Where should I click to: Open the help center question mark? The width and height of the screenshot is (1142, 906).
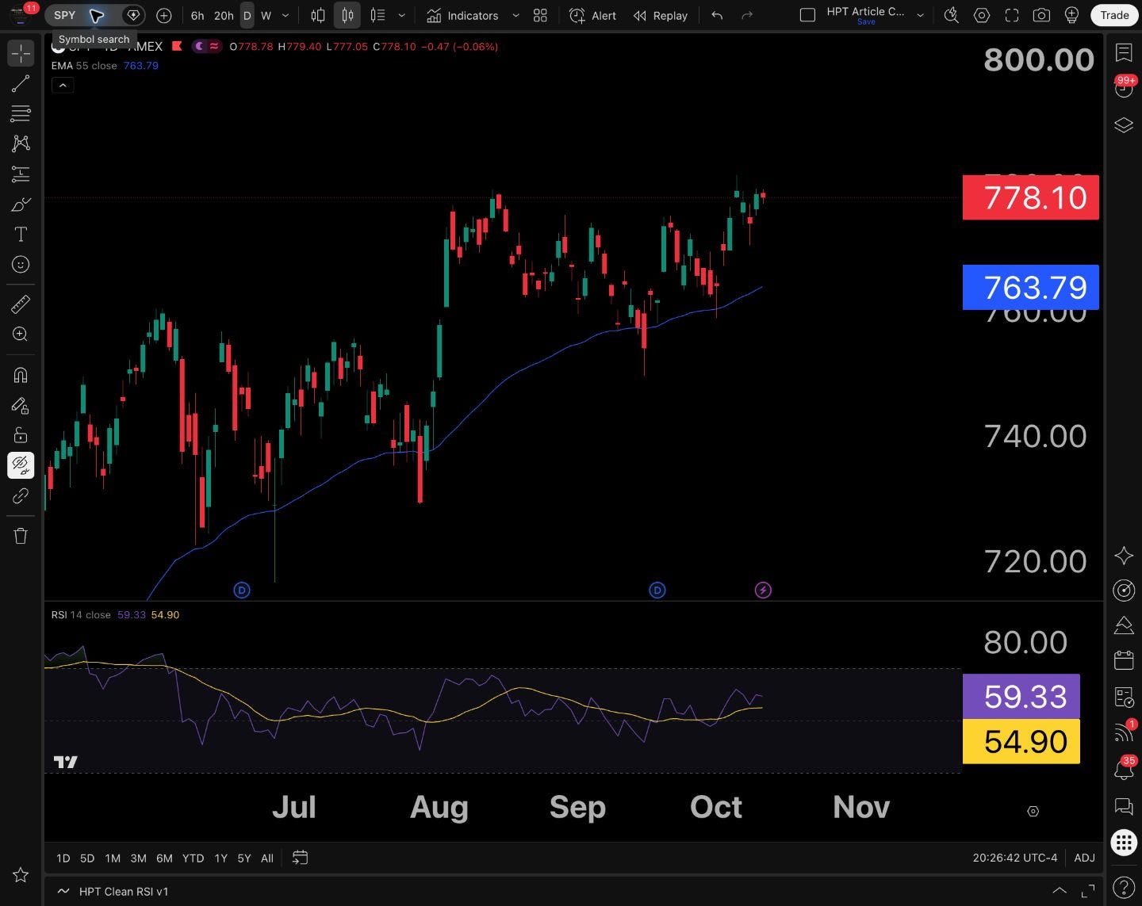(x=1124, y=887)
